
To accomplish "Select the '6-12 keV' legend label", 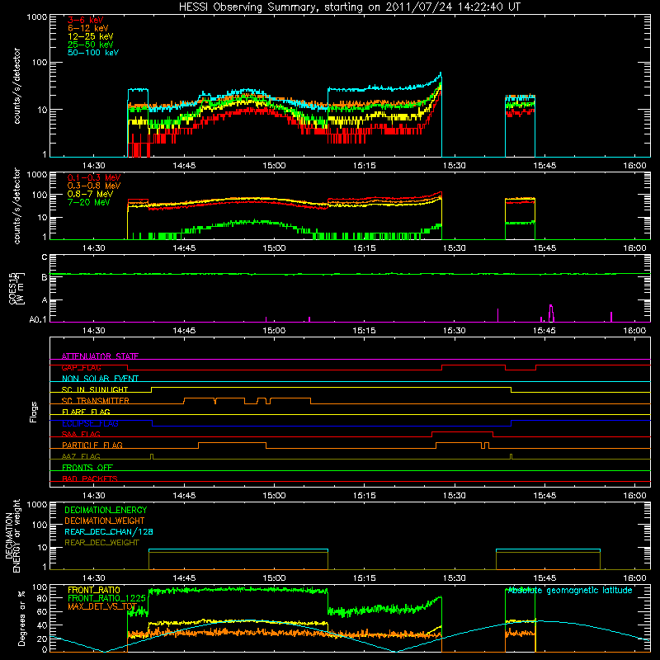I will tap(88, 28).
